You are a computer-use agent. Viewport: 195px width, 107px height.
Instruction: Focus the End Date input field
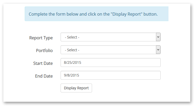point(110,75)
